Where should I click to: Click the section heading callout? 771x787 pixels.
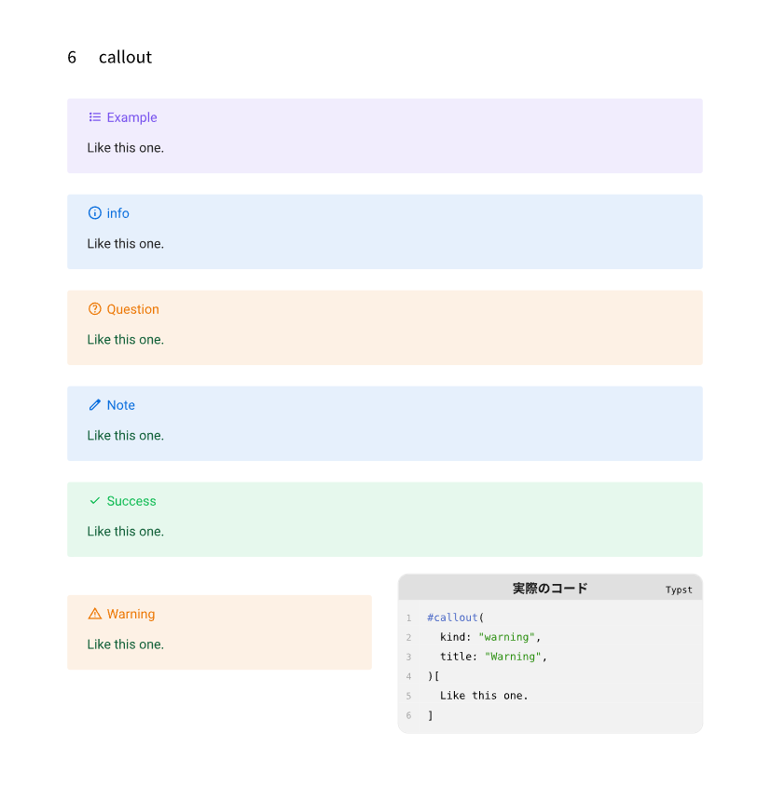[125, 58]
